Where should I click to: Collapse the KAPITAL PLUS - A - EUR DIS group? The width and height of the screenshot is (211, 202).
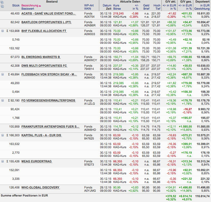(3, 135)
